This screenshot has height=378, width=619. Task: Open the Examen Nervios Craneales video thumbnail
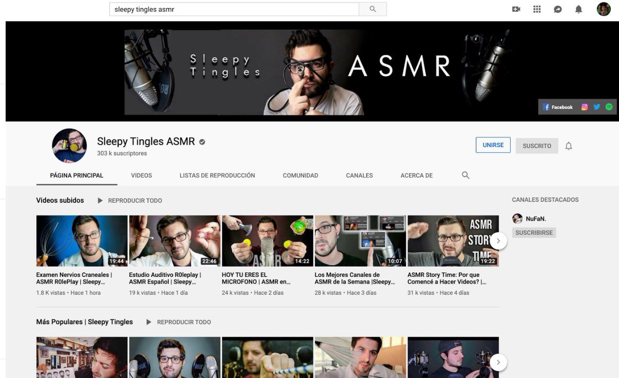tap(82, 241)
